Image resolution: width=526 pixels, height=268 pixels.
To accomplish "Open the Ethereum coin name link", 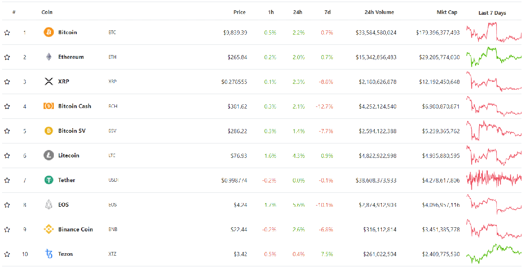I will pyautogui.click(x=71, y=57).
